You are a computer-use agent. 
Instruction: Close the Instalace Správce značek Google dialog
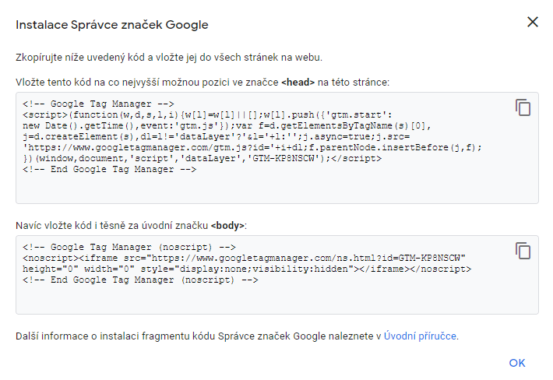[533, 22]
